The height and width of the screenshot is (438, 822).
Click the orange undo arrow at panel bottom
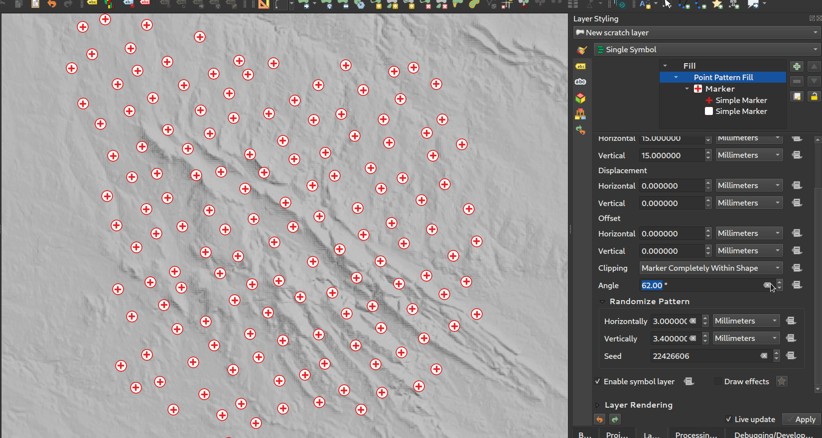click(600, 420)
